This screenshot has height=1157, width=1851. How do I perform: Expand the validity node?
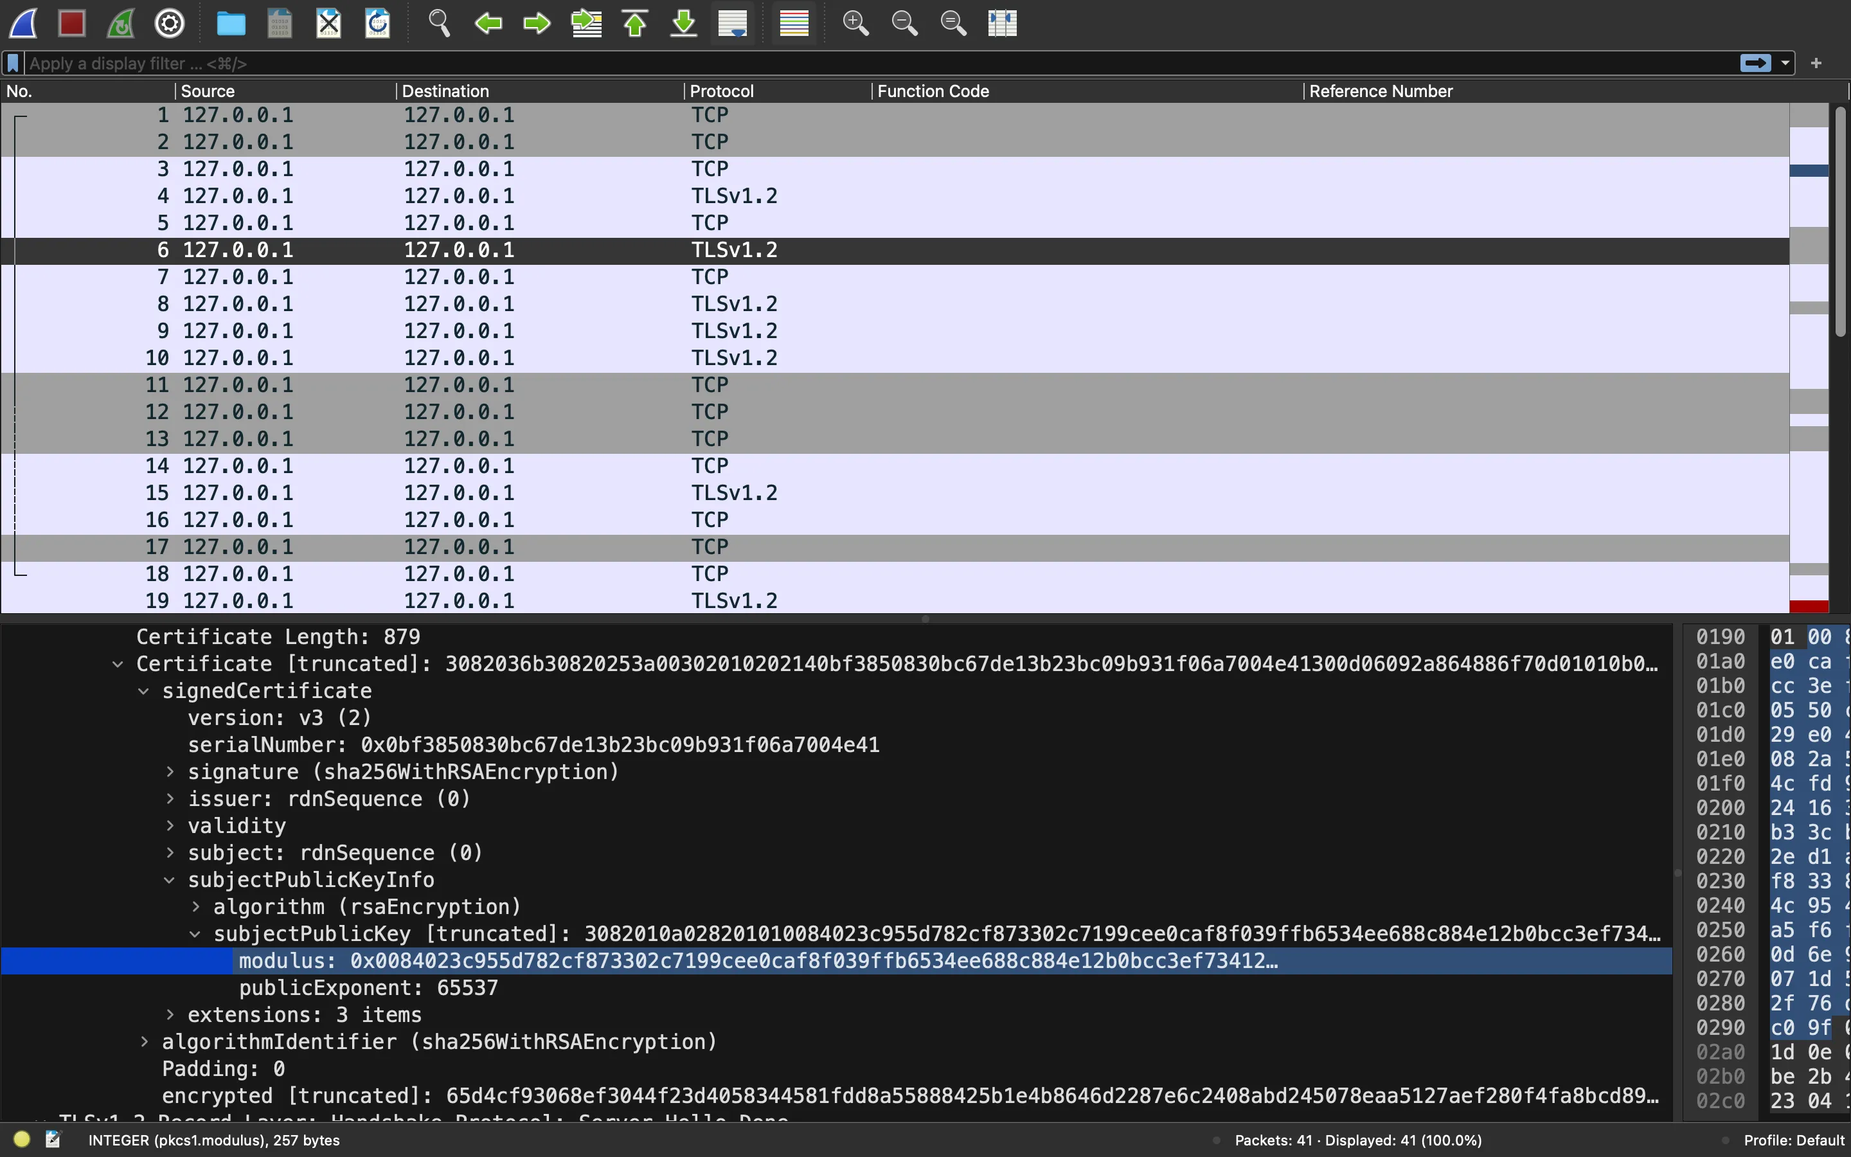pos(170,826)
